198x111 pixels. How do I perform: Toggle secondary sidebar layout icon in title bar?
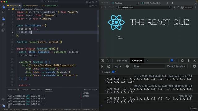pos(93,2)
